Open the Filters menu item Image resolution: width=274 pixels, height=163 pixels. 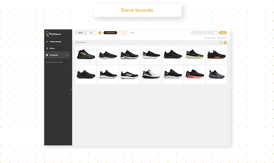tap(57, 48)
